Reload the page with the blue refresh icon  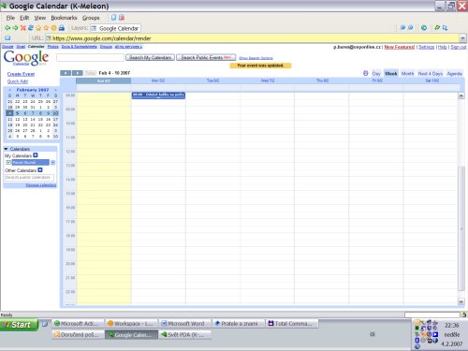point(31,28)
